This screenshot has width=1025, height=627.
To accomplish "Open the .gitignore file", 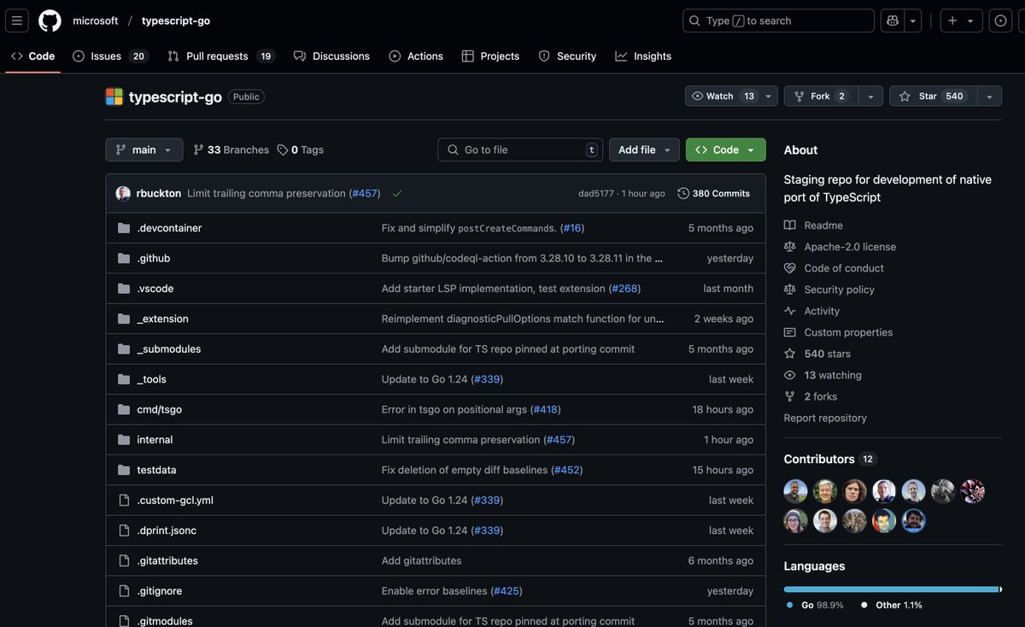I will [x=160, y=591].
